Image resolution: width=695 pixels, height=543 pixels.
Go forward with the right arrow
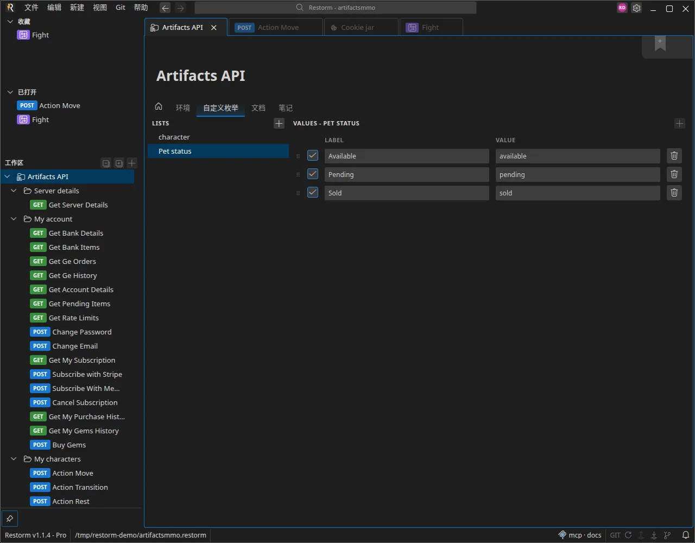(180, 8)
